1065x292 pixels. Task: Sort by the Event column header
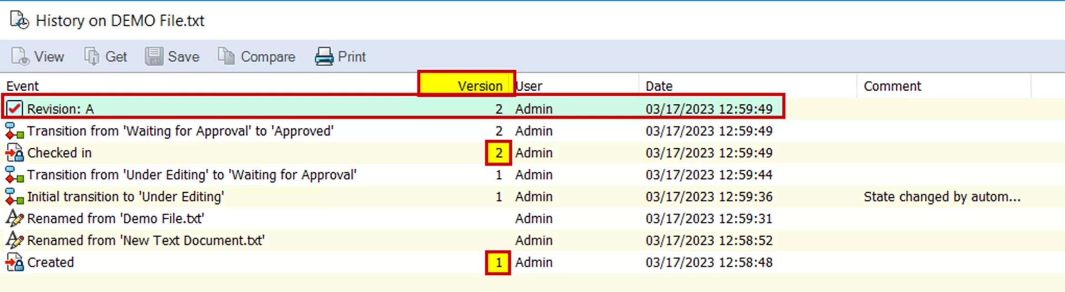[23, 86]
